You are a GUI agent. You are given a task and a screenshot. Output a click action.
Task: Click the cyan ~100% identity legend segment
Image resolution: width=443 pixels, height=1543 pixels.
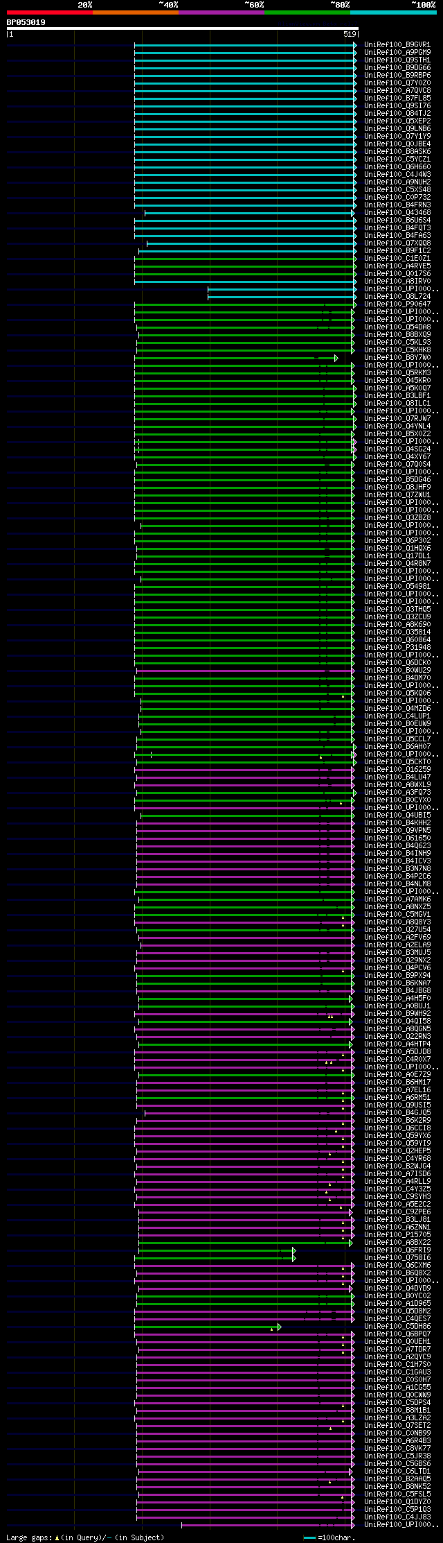click(392, 12)
